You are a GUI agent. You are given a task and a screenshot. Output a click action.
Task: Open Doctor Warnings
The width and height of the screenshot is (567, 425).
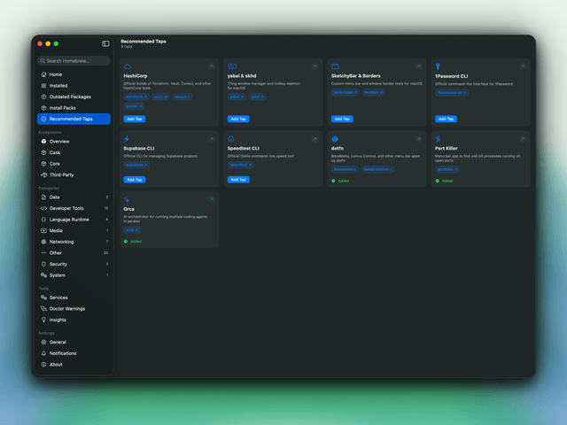coord(74,309)
